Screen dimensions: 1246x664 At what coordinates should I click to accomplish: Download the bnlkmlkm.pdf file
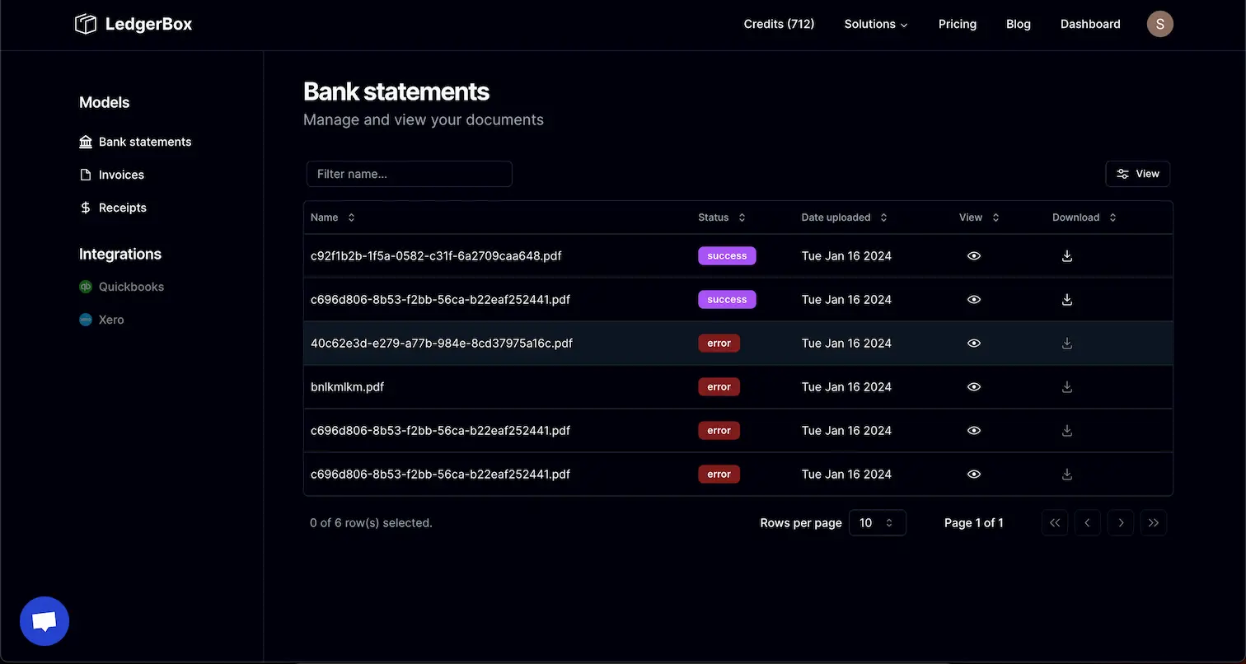point(1066,386)
